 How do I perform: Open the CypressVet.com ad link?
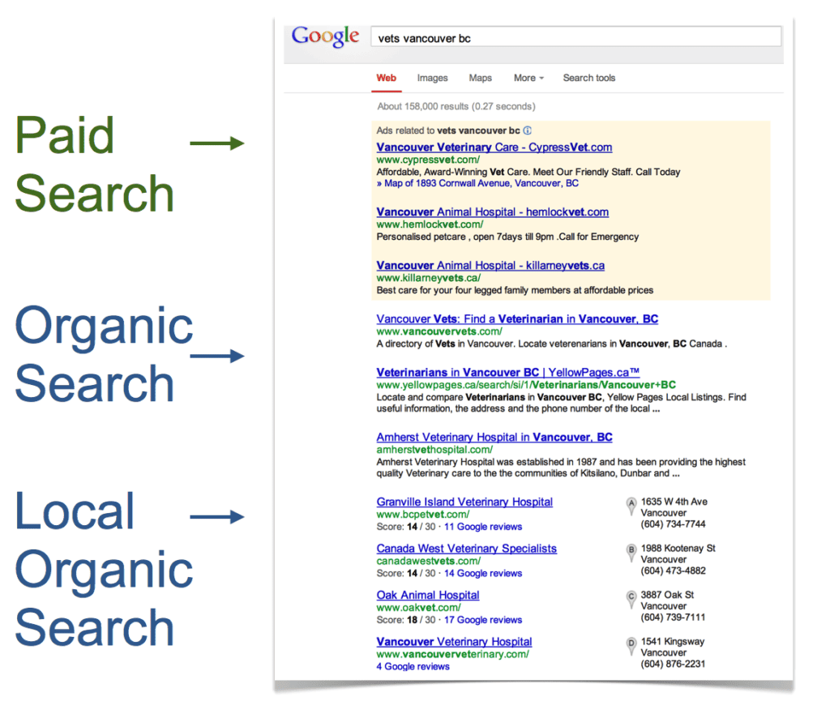click(x=494, y=147)
